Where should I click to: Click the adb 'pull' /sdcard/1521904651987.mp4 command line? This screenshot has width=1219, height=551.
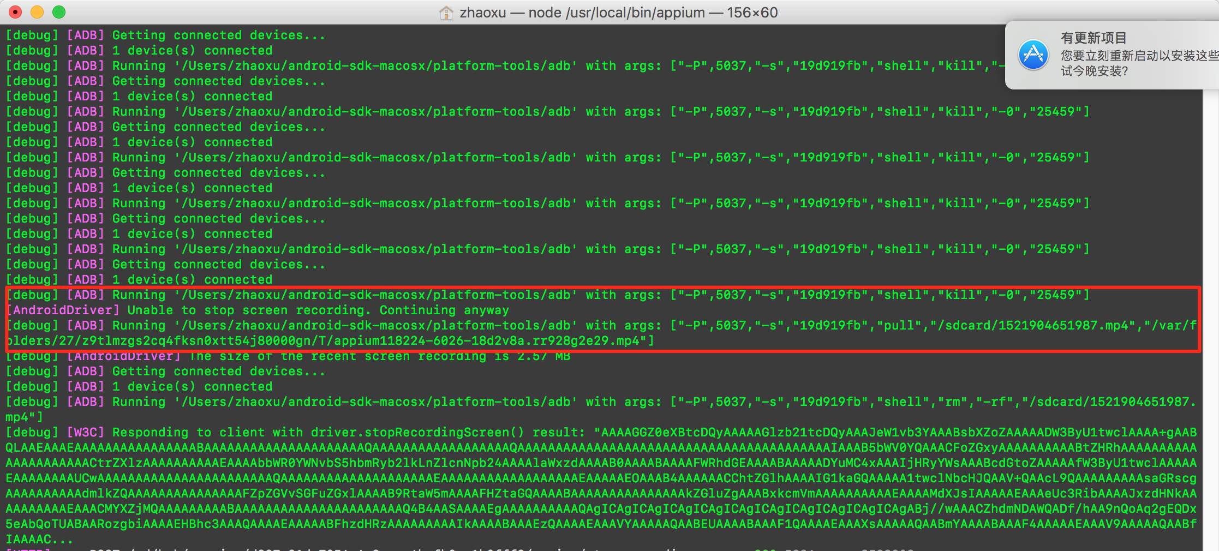tap(601, 325)
